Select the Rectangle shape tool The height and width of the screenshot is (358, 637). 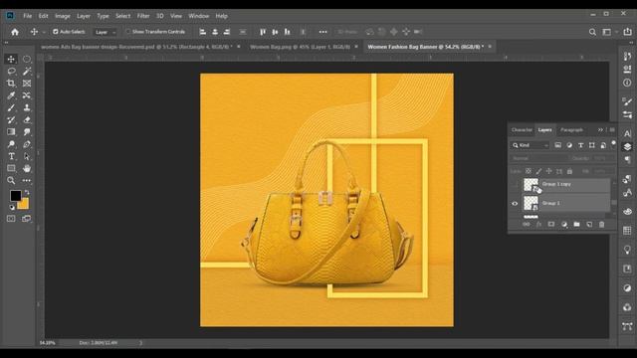point(11,168)
